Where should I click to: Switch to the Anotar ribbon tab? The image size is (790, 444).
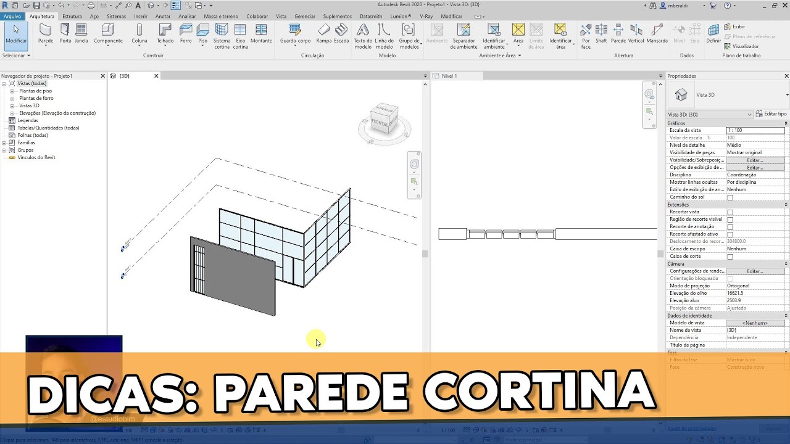point(163,16)
